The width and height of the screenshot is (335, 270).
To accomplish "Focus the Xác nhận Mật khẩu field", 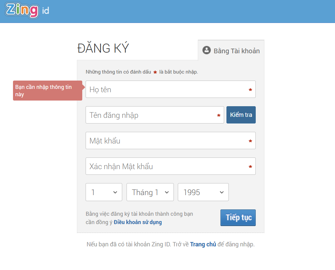I will [x=167, y=166].
